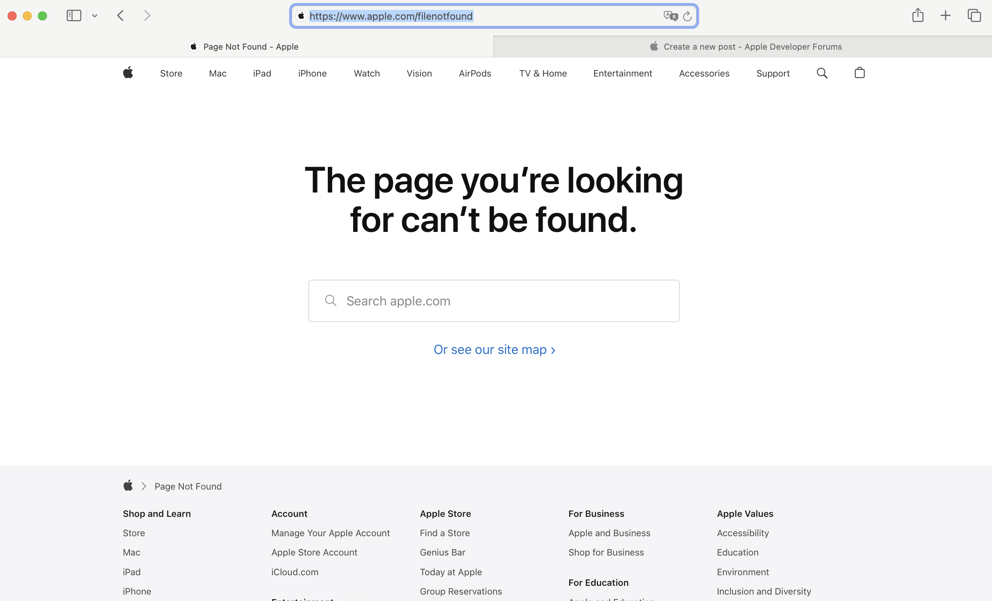The image size is (992, 601).
Task: Click the Translate icon in the address bar
Action: click(x=670, y=16)
